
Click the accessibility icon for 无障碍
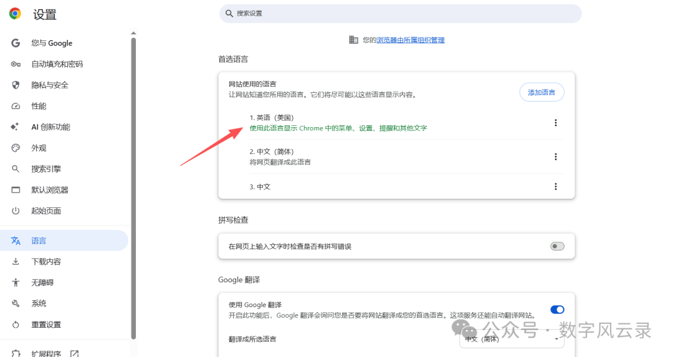(16, 282)
